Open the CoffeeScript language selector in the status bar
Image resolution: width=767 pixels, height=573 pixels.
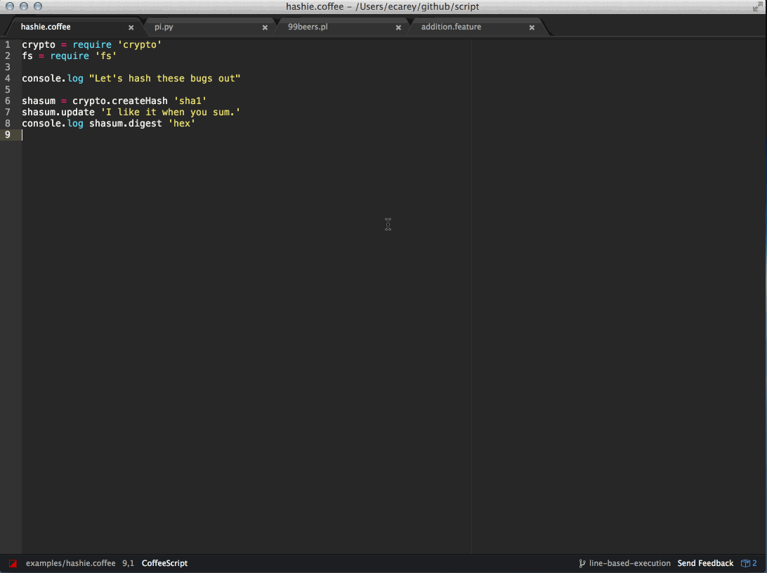pos(164,562)
